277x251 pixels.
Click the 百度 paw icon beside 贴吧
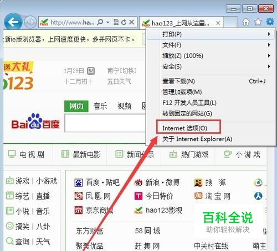(x=79, y=182)
